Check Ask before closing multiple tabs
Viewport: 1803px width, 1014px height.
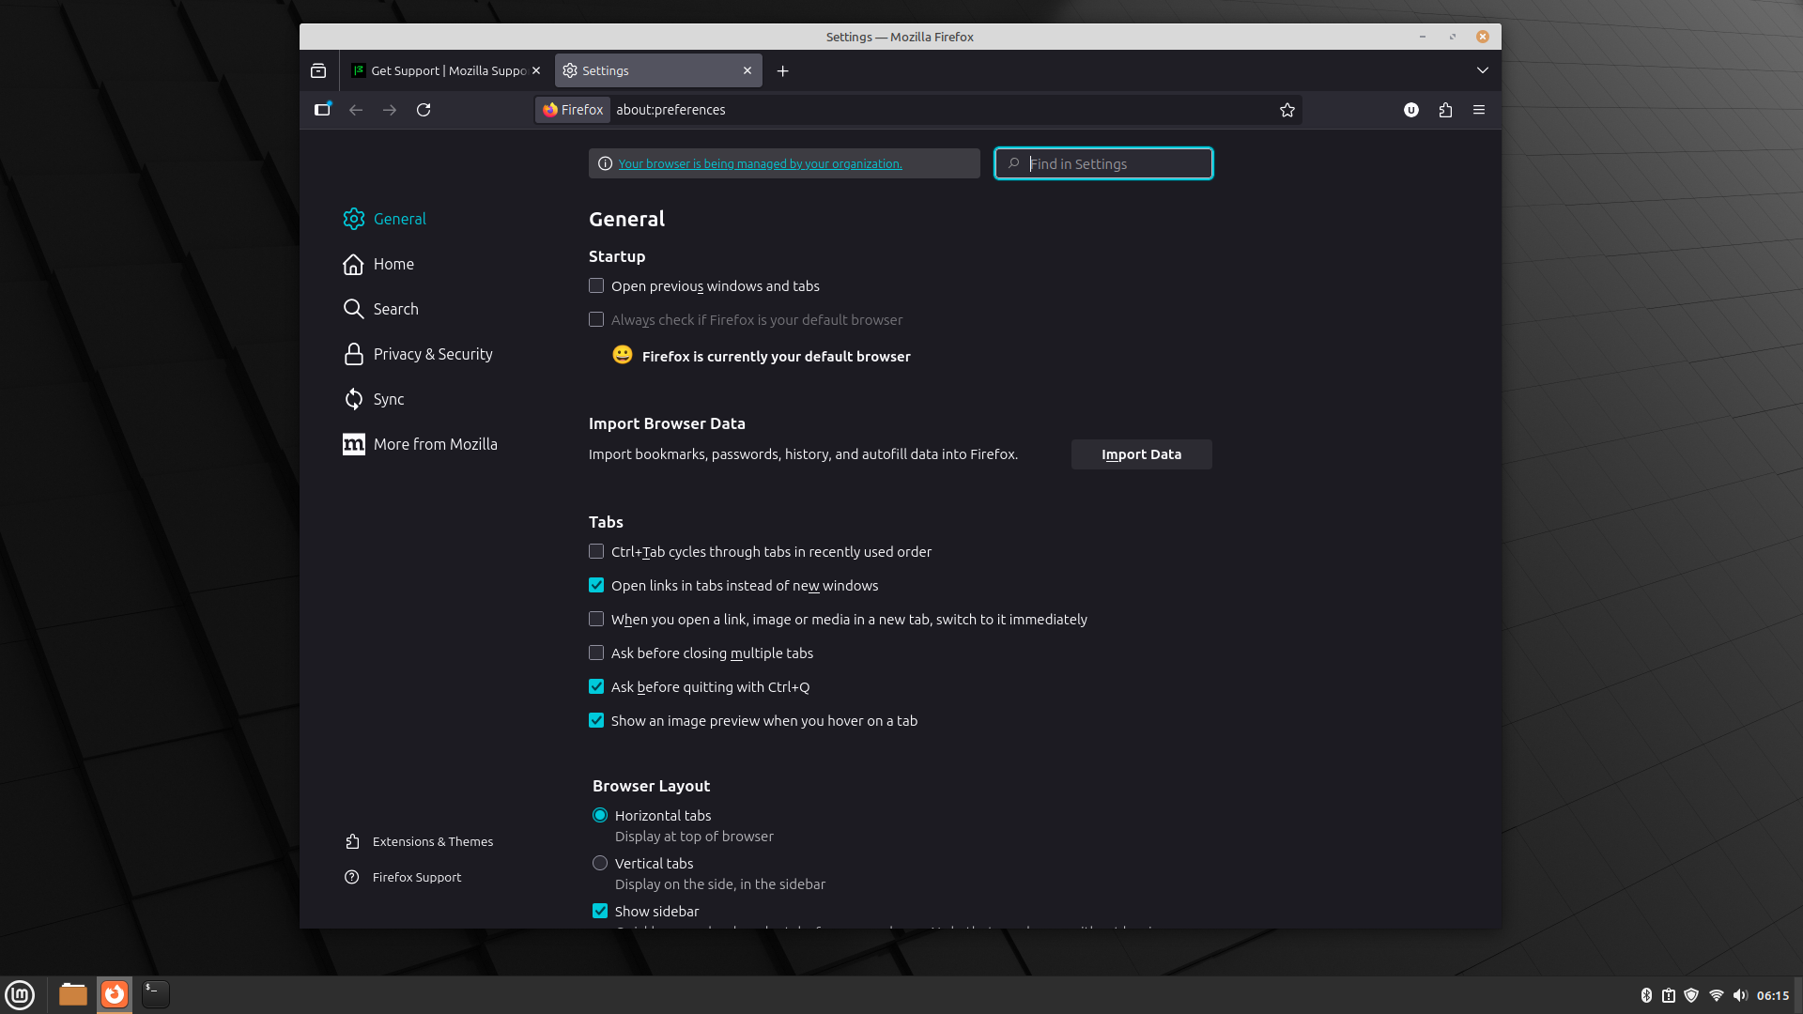coord(596,653)
